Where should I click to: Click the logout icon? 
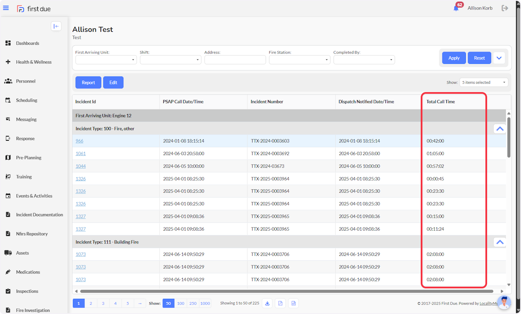(x=505, y=8)
